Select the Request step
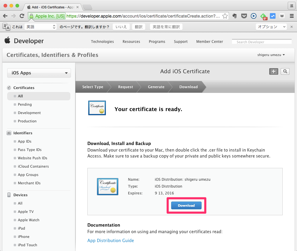This screenshot has height=251, width=297. tap(126, 87)
